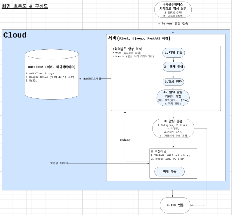Click the 'AWS Cloud Storge' list line
The width and height of the screenshot is (232, 215).
pyautogui.click(x=40, y=74)
